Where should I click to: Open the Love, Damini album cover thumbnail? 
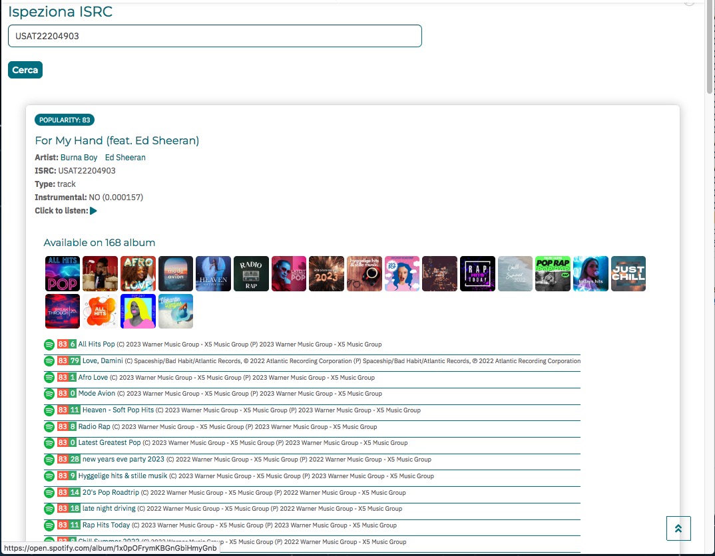[x=101, y=273]
